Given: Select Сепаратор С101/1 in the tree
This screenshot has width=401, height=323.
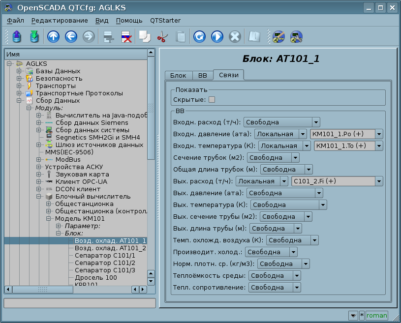Looking at the screenshot, I should [104, 256].
